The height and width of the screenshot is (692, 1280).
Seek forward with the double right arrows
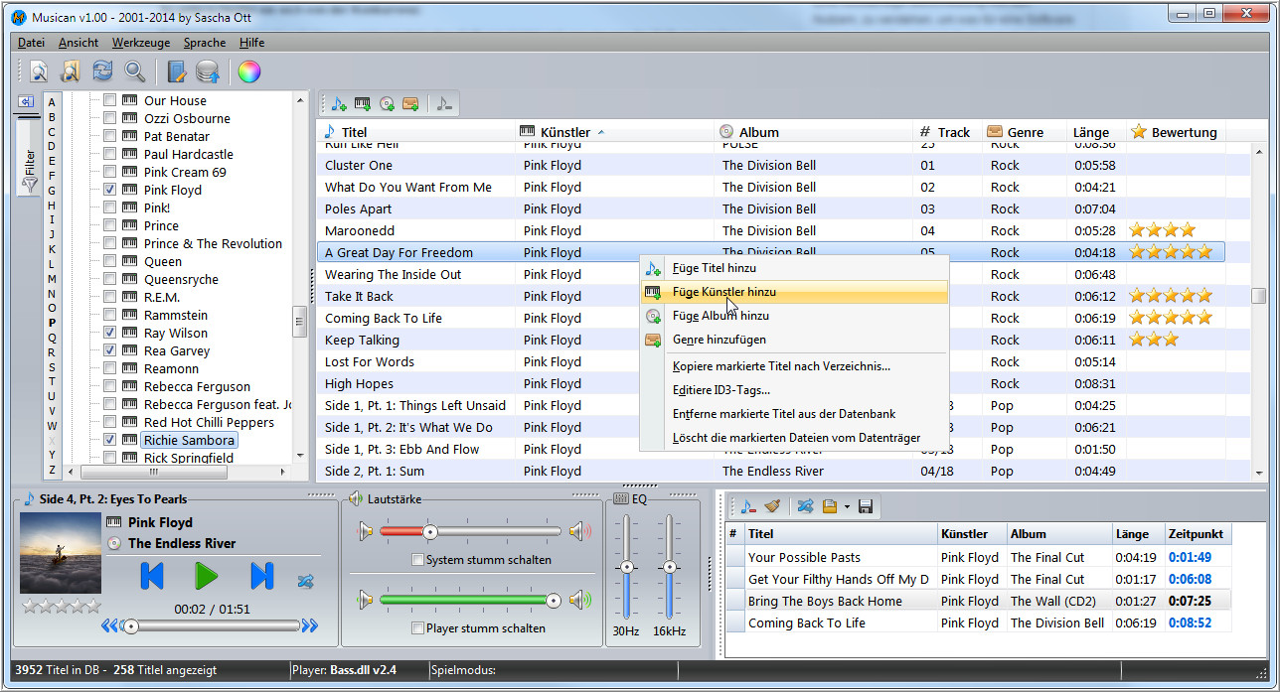(x=310, y=625)
